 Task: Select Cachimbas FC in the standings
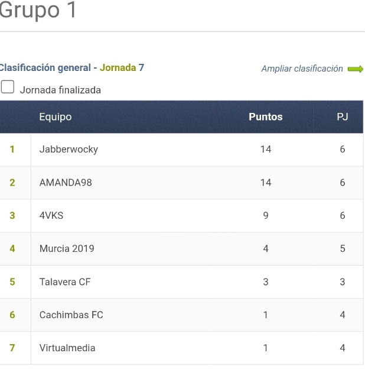click(71, 315)
